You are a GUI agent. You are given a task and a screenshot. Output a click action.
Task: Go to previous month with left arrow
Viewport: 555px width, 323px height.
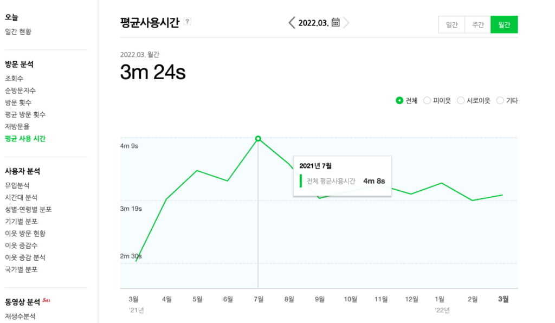291,23
